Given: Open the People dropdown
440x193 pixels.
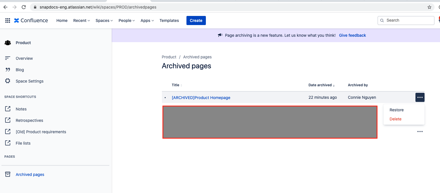Looking at the screenshot, I should click(x=126, y=20).
